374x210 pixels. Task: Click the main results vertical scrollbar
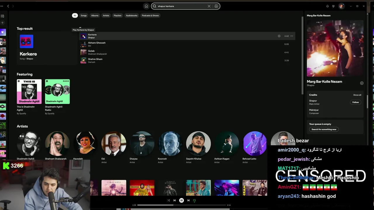pyautogui.click(x=302, y=55)
